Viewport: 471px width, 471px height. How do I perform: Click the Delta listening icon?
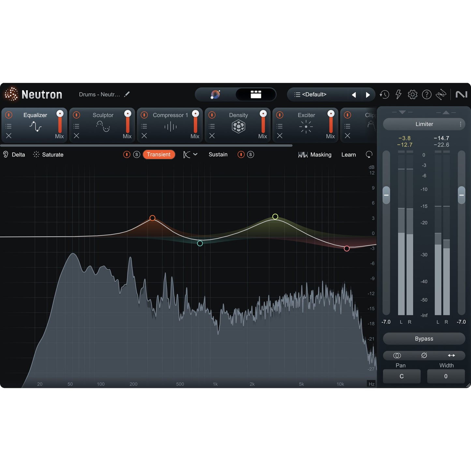click(5, 155)
